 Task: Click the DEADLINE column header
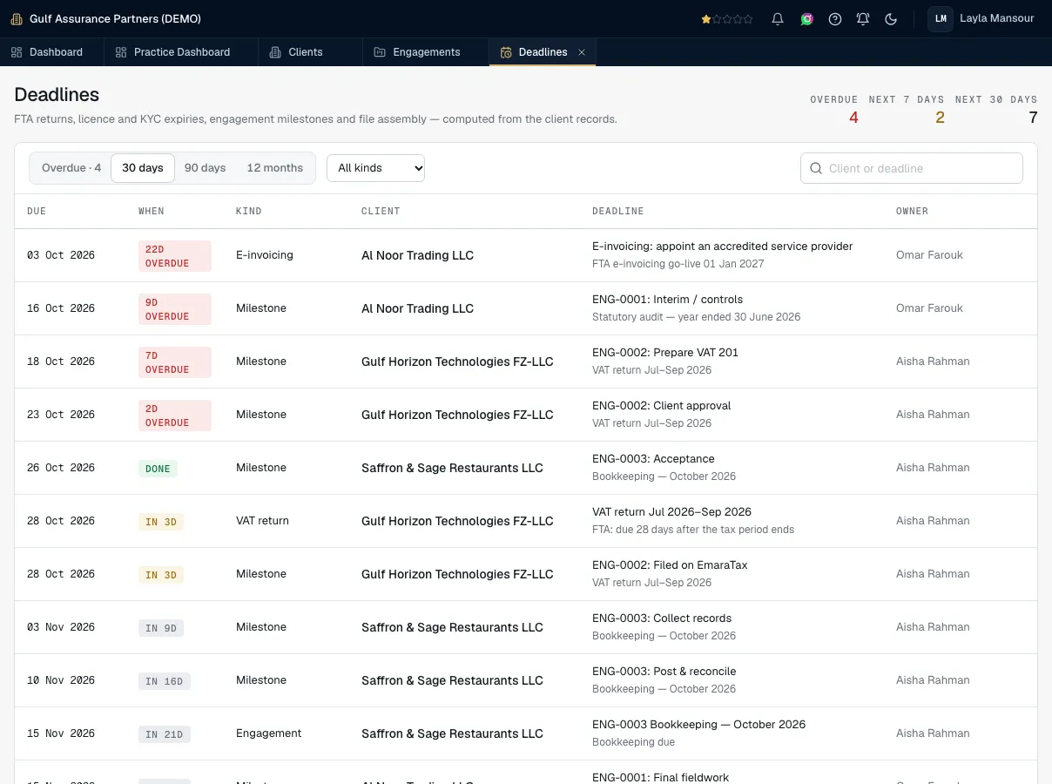coord(618,211)
